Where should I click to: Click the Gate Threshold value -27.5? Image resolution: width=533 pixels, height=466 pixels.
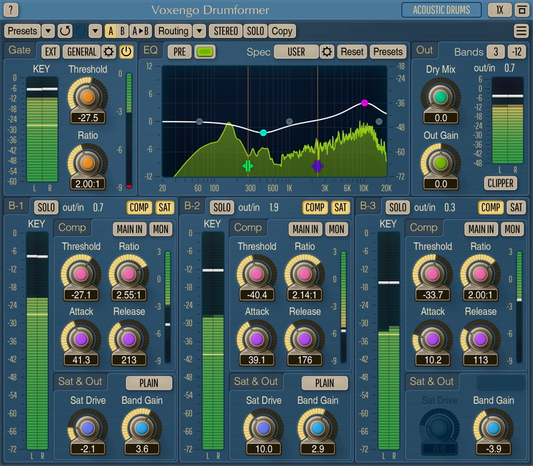(x=88, y=118)
